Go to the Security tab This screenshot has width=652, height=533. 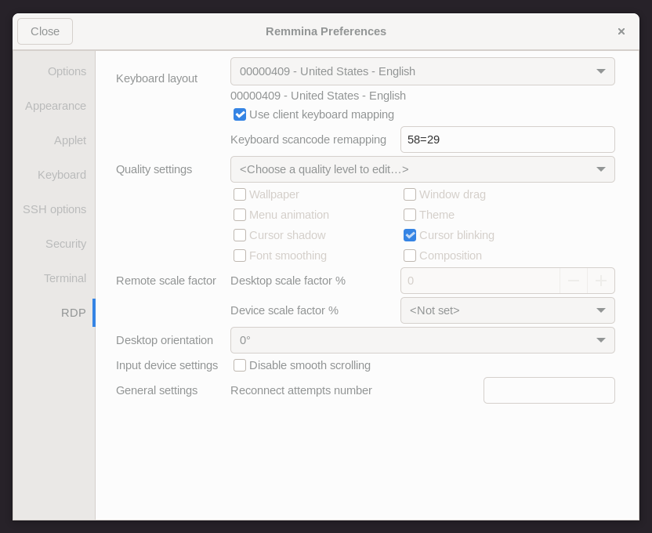(x=66, y=244)
